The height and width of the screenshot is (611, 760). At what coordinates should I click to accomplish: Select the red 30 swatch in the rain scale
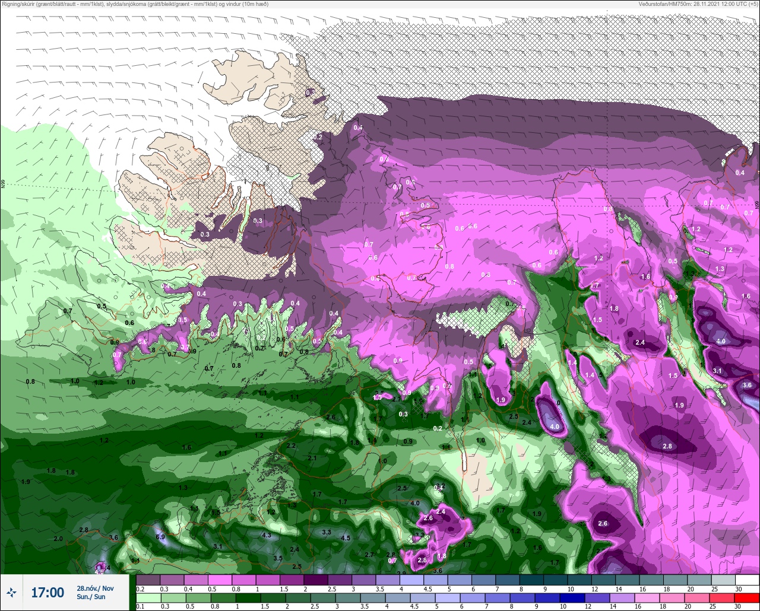[x=748, y=597]
